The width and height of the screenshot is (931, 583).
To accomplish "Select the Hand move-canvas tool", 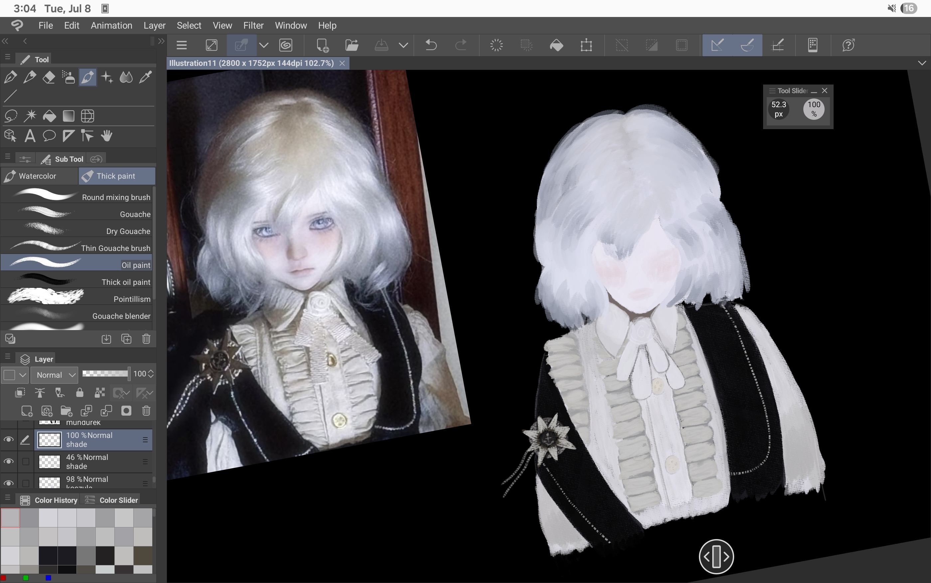I will [x=107, y=136].
